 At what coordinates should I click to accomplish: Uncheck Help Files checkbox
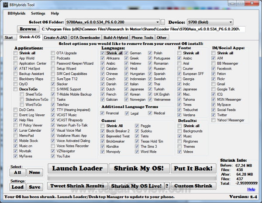[x=15, y=120]
